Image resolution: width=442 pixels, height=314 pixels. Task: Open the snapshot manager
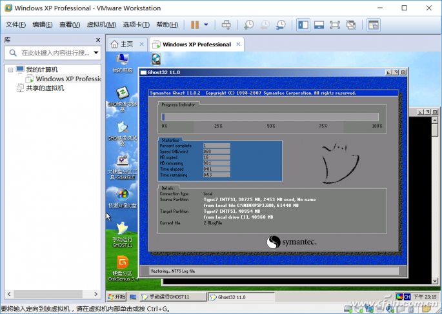(x=281, y=25)
